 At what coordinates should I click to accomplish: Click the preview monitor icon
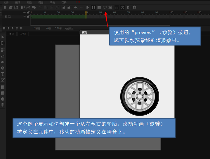pos(105,7)
